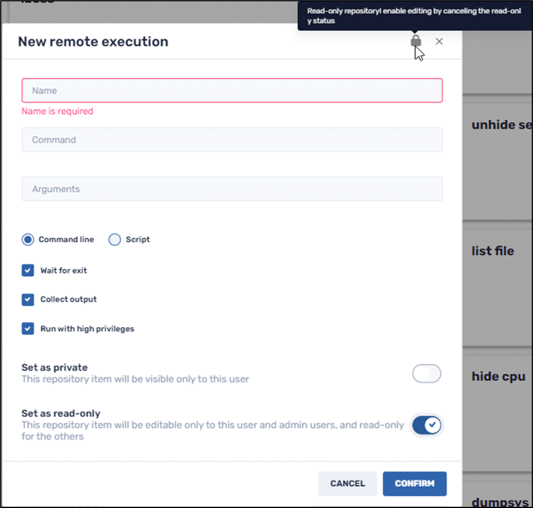Toggle the Collect output checkbox
This screenshot has width=533, height=508.
coord(28,299)
